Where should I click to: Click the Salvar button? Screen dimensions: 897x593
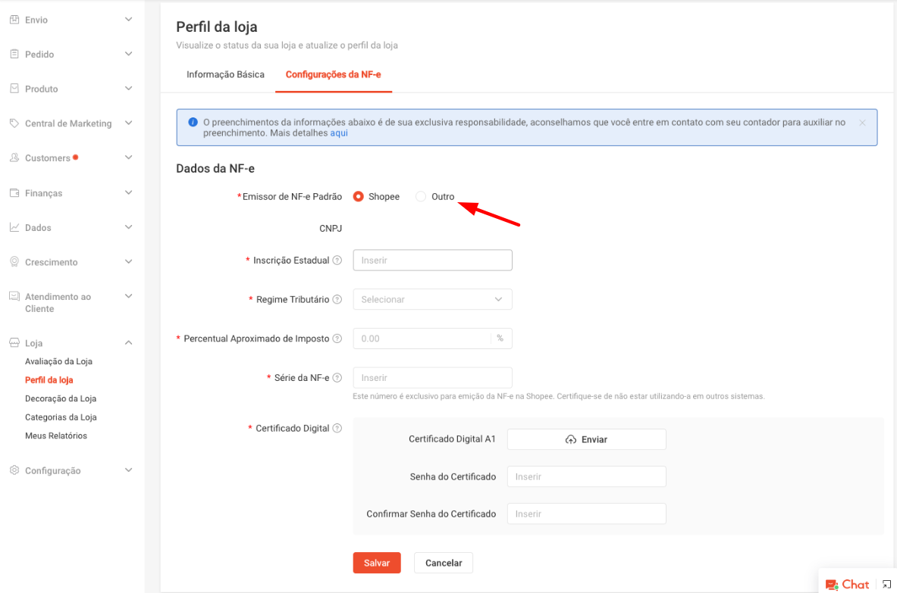[377, 563]
